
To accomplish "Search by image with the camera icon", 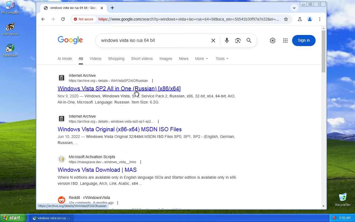I will point(238,41).
